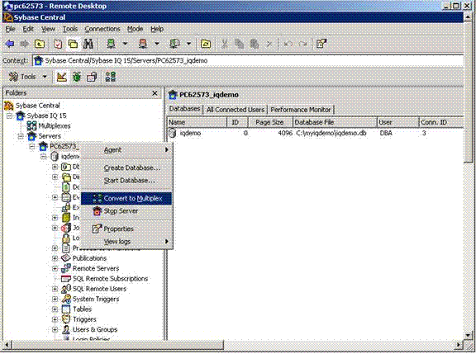Switch to Performance Monitor tab
Viewport: 476px width, 354px height.
click(300, 110)
